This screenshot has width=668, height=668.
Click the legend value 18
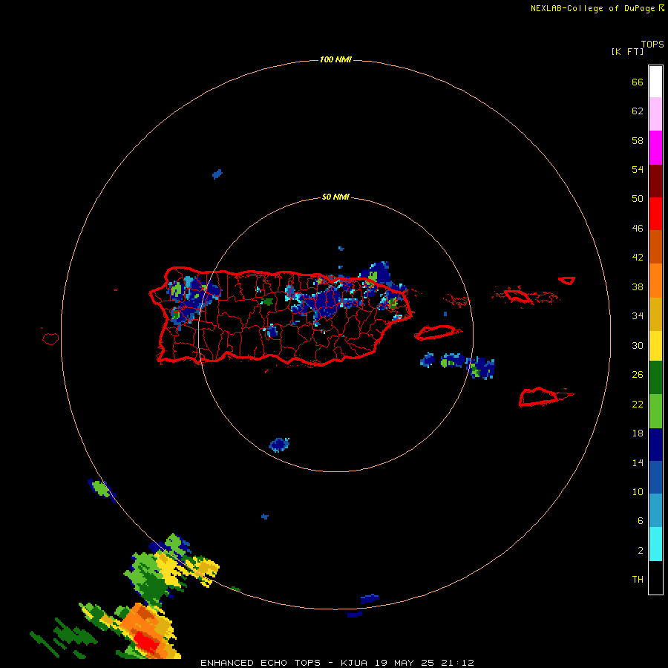tap(638, 433)
